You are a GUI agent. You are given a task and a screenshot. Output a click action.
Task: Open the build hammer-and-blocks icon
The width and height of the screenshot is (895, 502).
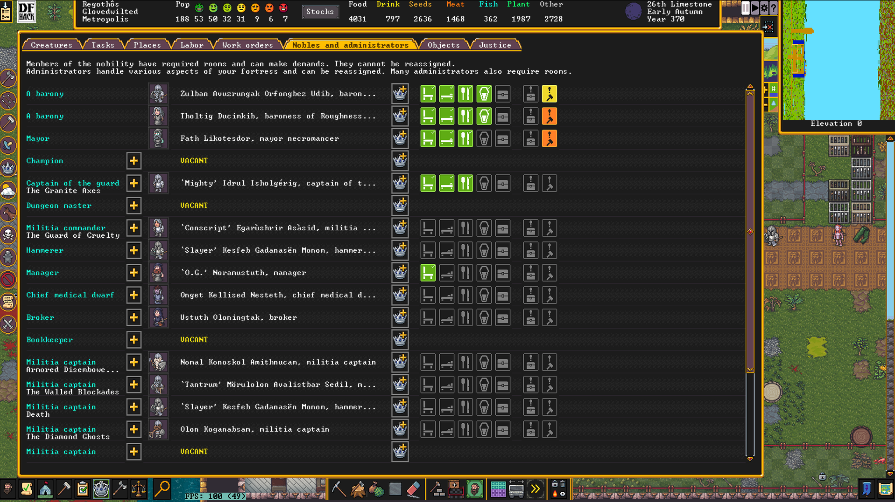tap(437, 489)
